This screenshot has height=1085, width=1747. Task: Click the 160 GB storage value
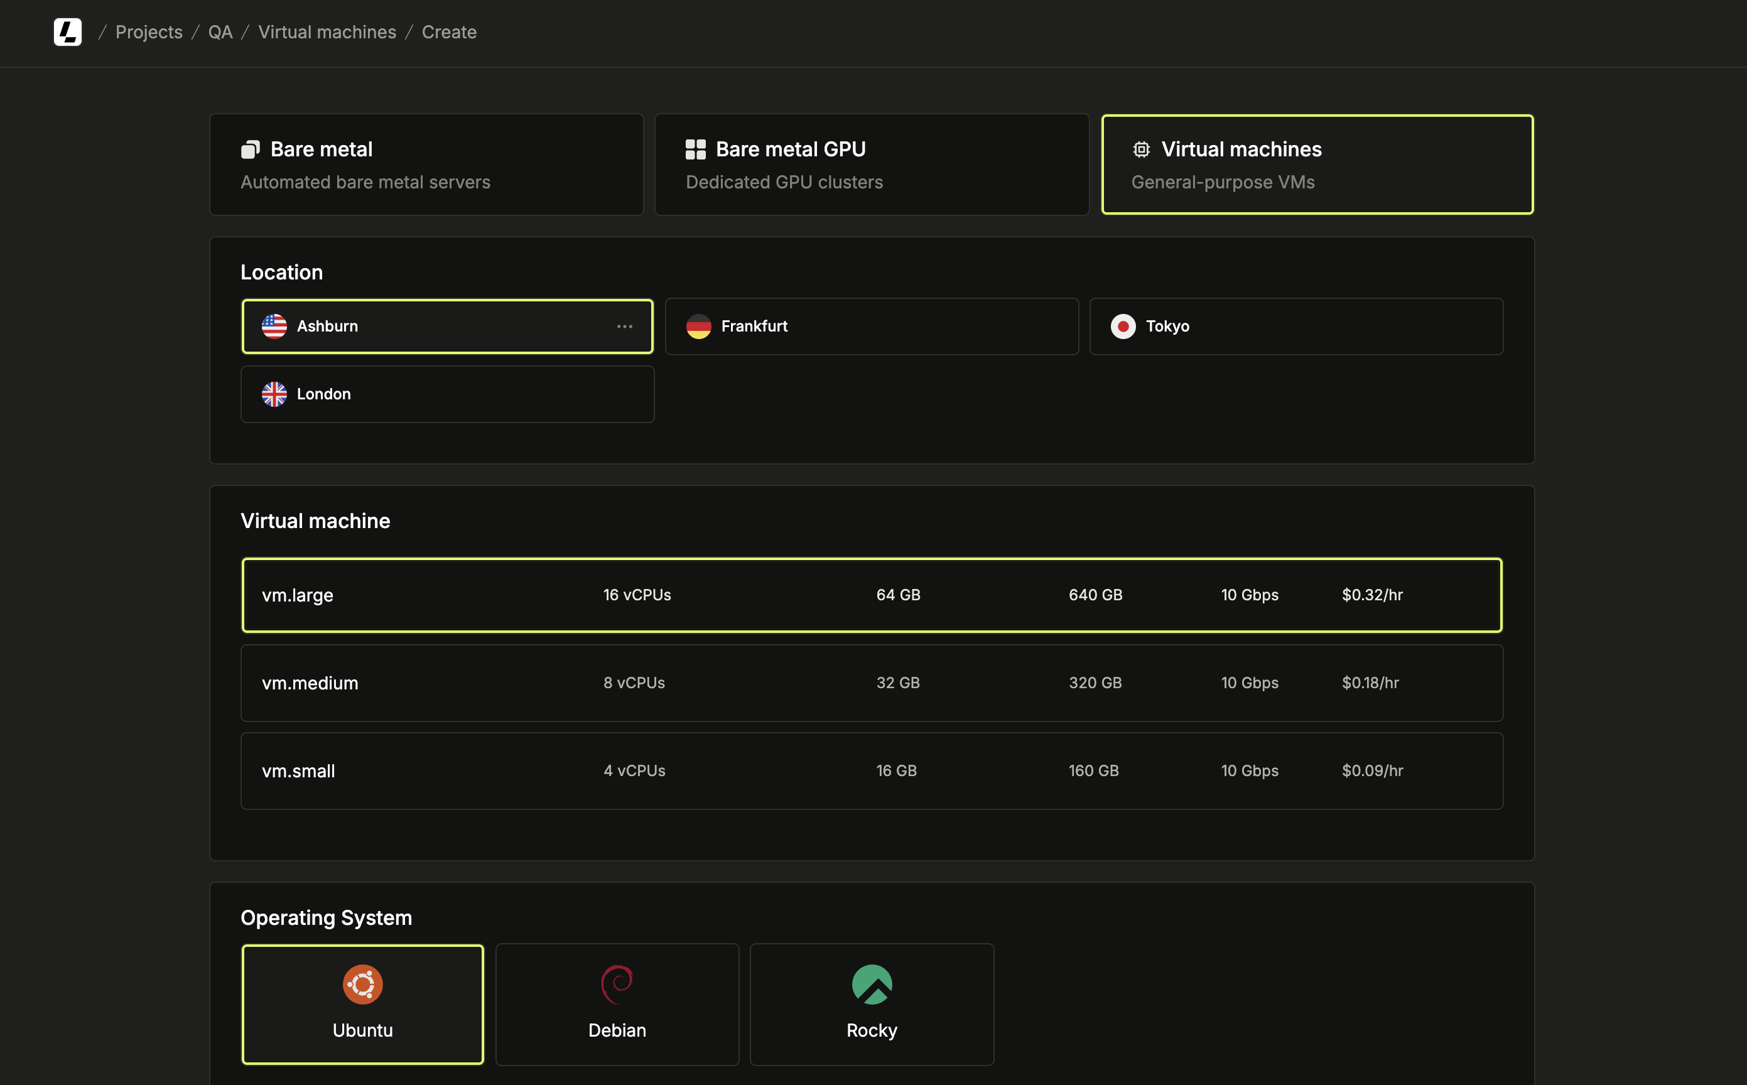click(1093, 770)
